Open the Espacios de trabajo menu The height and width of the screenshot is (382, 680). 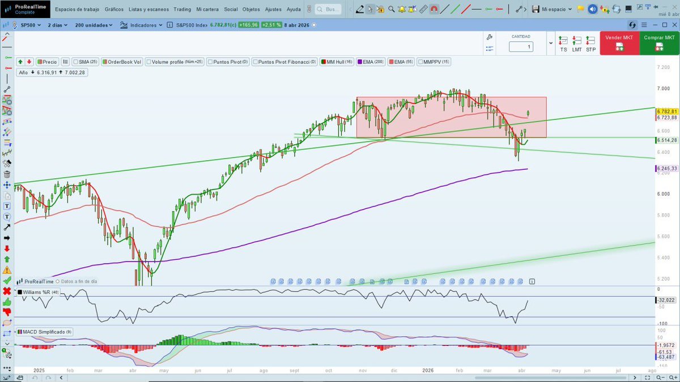click(77, 9)
